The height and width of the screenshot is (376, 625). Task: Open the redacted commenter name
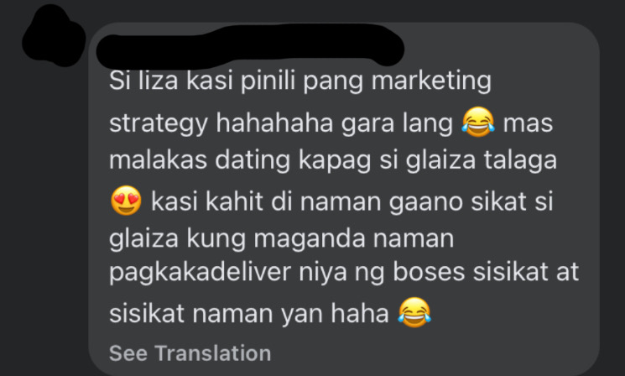pos(250,45)
